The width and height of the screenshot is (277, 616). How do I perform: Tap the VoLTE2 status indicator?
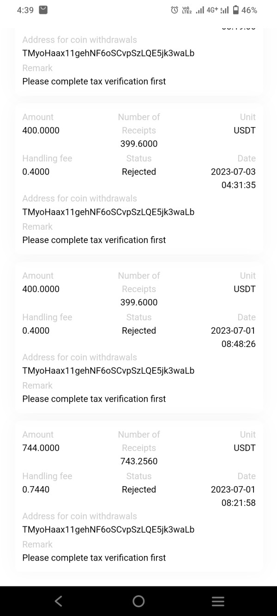[x=187, y=10]
